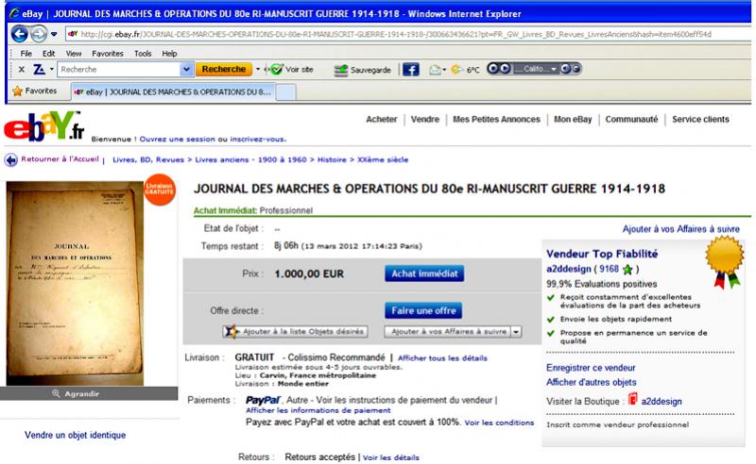Screen dimensions: 756x464
Task: Open the View menu
Action: pos(74,54)
